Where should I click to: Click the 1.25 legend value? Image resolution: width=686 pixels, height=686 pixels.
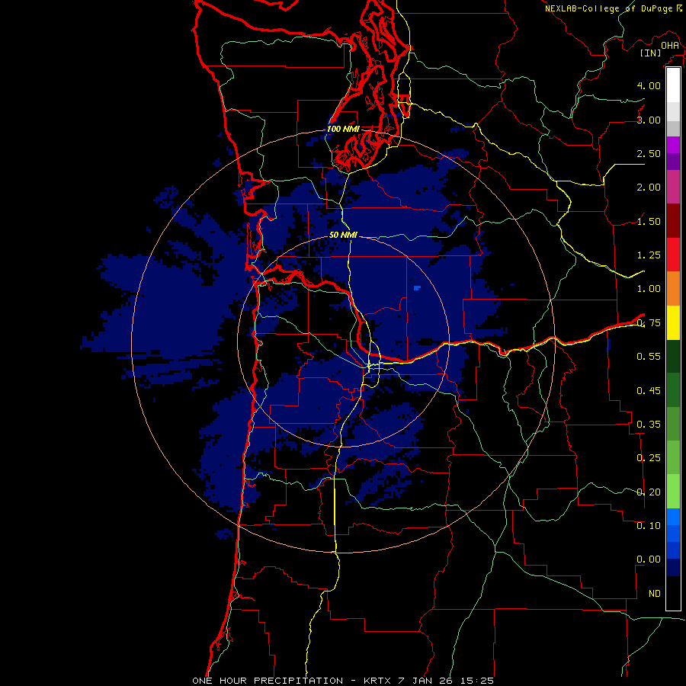click(649, 255)
